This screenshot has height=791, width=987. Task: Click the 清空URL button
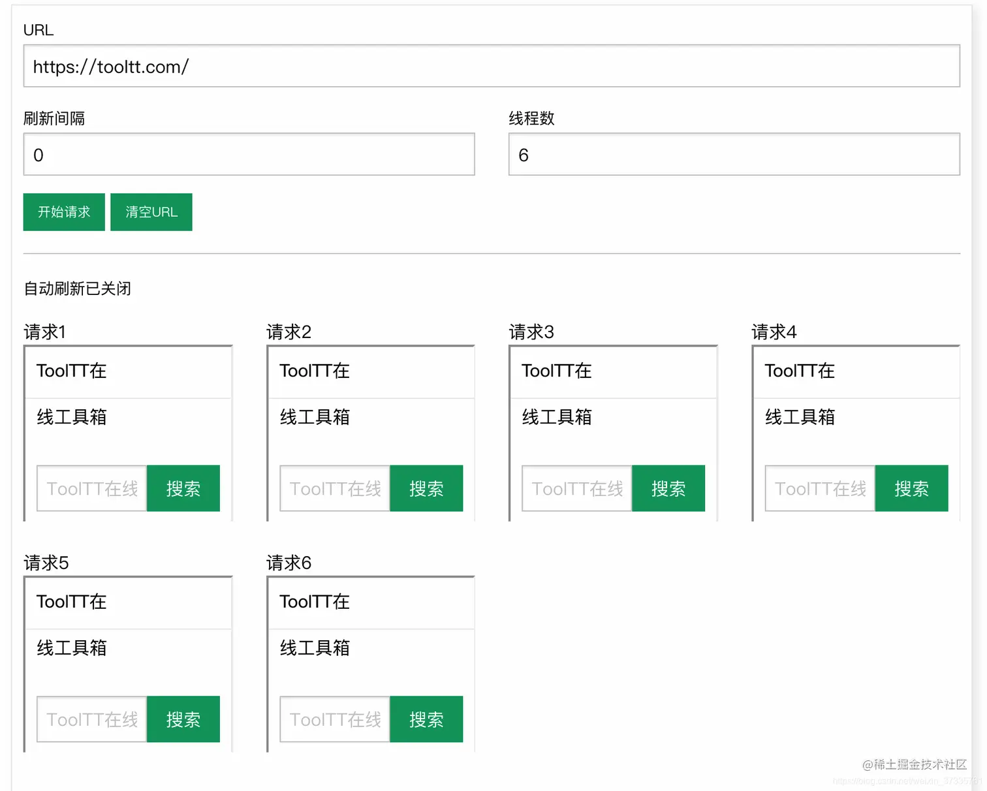coord(151,212)
